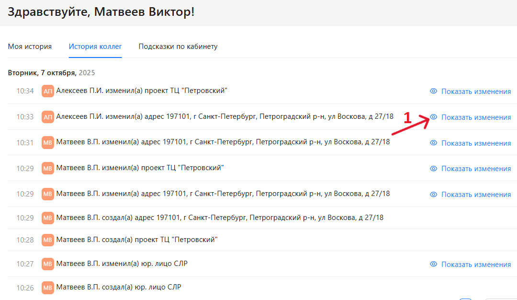
Task: Click the МВ avatar on the 10:29 'создал(а) адрес' row
Action: 47,217
